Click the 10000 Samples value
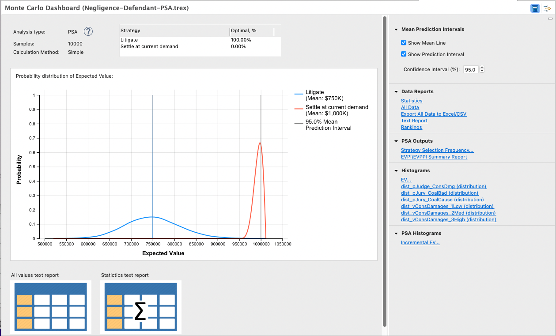 point(75,44)
